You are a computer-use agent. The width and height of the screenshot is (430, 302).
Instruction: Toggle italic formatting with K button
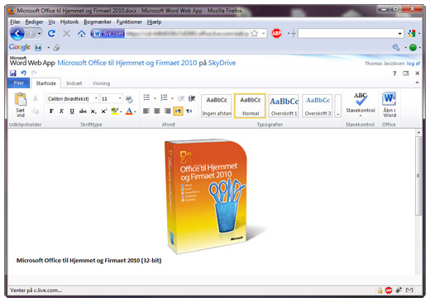click(61, 111)
